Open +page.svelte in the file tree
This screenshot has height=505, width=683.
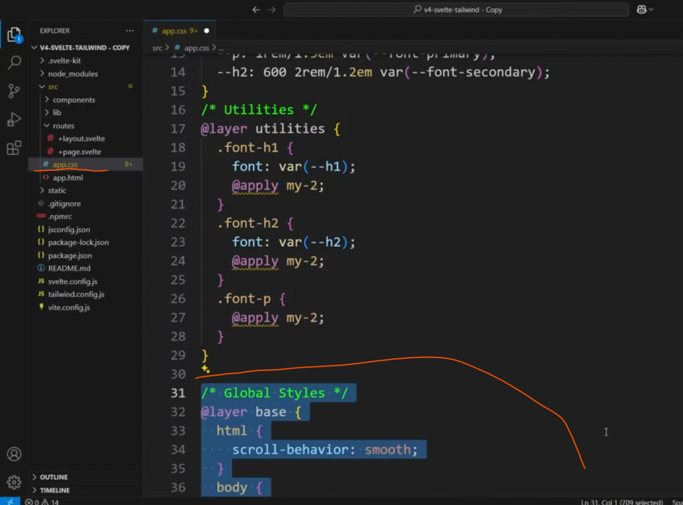79,152
